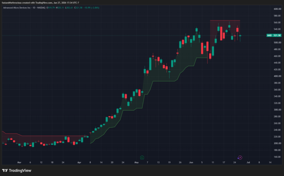Click the change value −10.99 (−2.06%)
Screen dimensions: 284x176
91,8
